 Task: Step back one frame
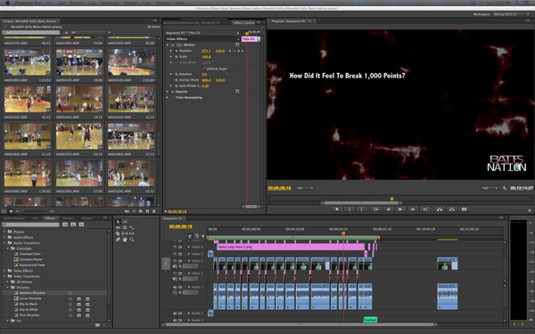coord(388,209)
